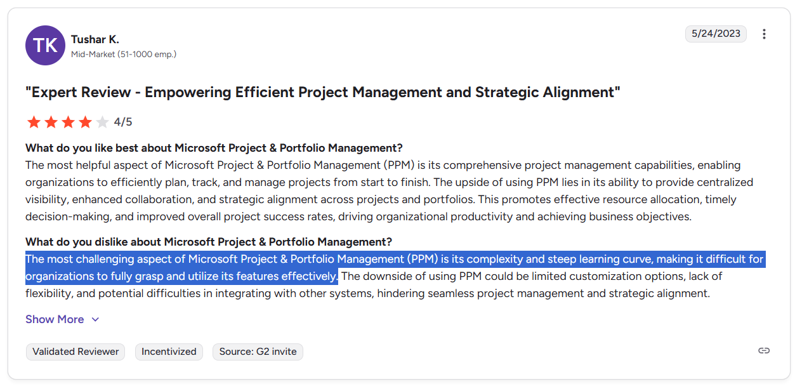Open reviewer name Tushar K.
Viewport: 795px width, 391px height.
95,39
